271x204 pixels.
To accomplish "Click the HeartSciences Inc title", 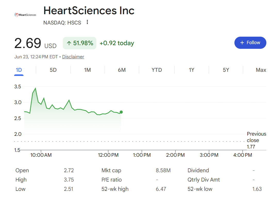I will tap(89, 11).
